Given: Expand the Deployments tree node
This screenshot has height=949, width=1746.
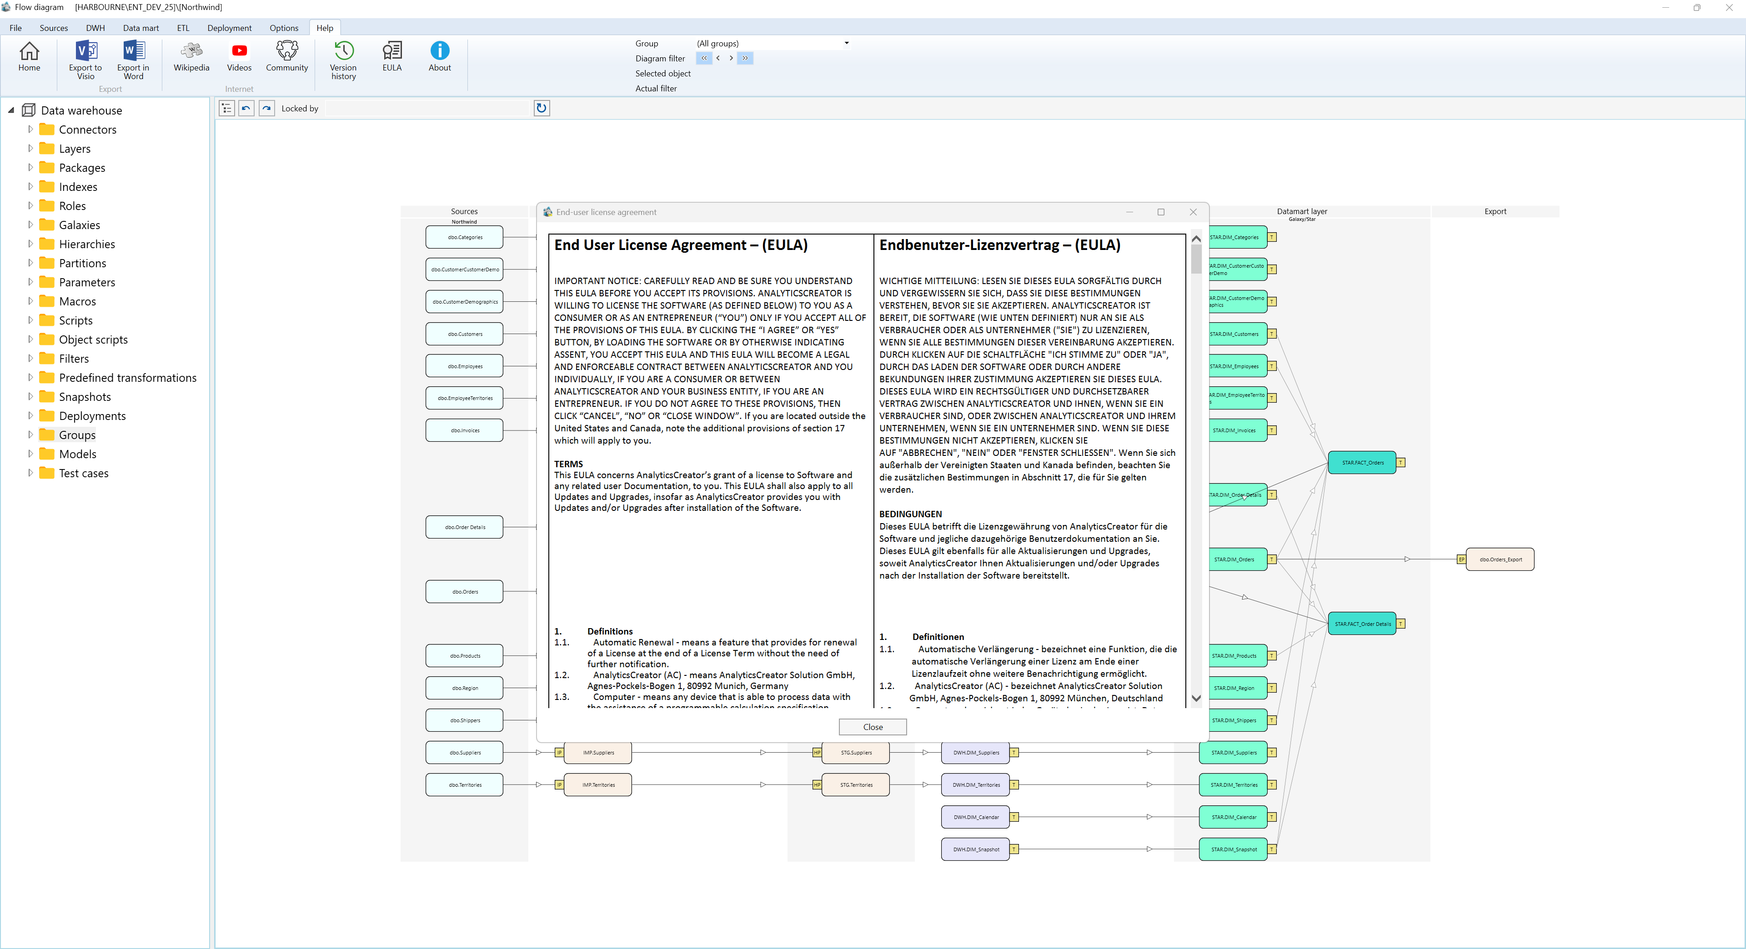Looking at the screenshot, I should 30,415.
